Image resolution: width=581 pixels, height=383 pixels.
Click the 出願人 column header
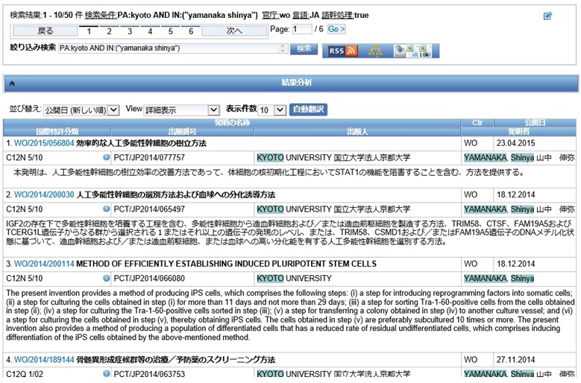(x=357, y=132)
